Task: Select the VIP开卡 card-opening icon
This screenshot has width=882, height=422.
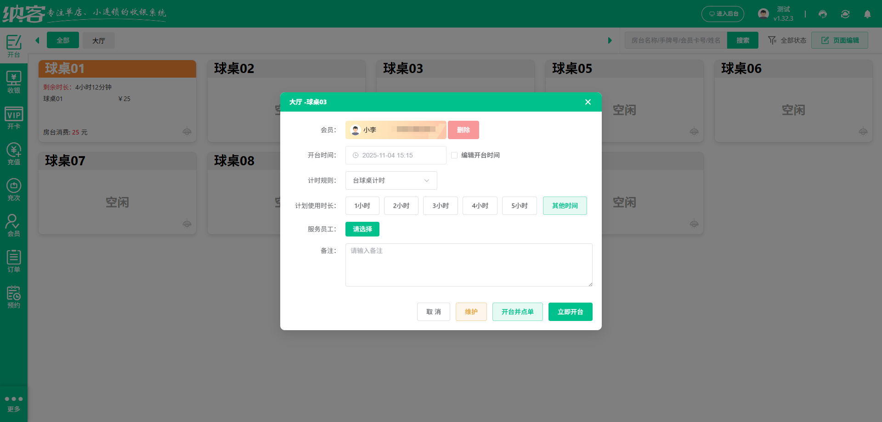Action: (13, 118)
